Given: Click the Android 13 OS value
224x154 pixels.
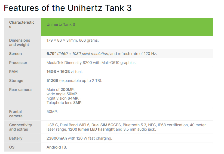Looking at the screenshot, I should [57, 147].
